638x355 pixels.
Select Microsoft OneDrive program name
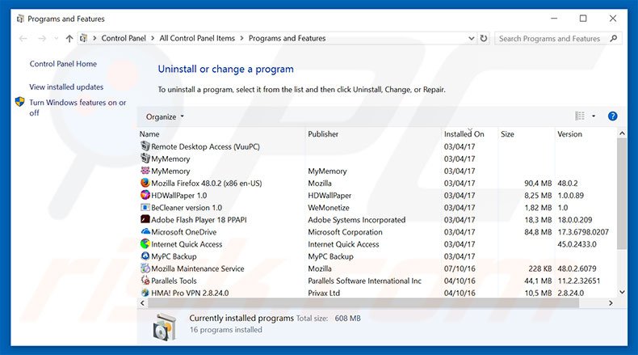coord(184,232)
